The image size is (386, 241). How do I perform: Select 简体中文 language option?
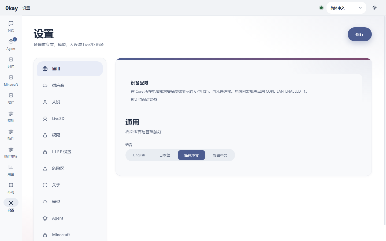click(x=191, y=155)
